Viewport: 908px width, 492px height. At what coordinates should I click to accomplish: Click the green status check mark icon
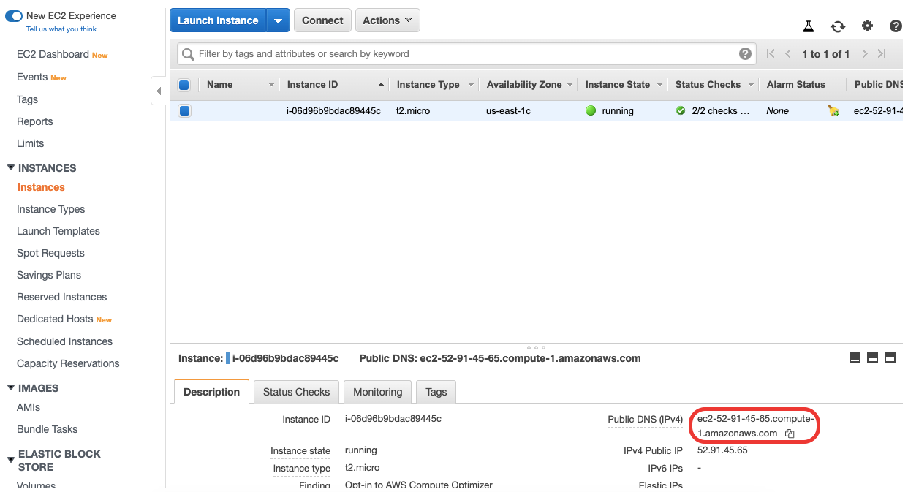681,111
